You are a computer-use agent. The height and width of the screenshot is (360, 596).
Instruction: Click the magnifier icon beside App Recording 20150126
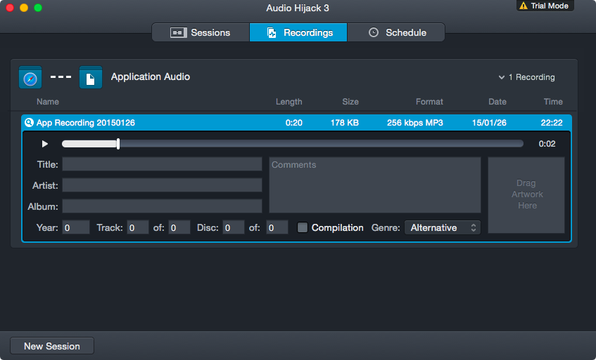click(x=29, y=122)
